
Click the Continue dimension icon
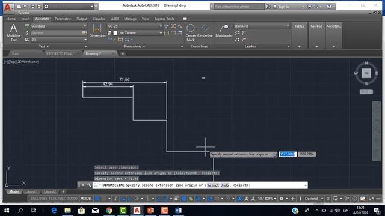click(x=127, y=40)
